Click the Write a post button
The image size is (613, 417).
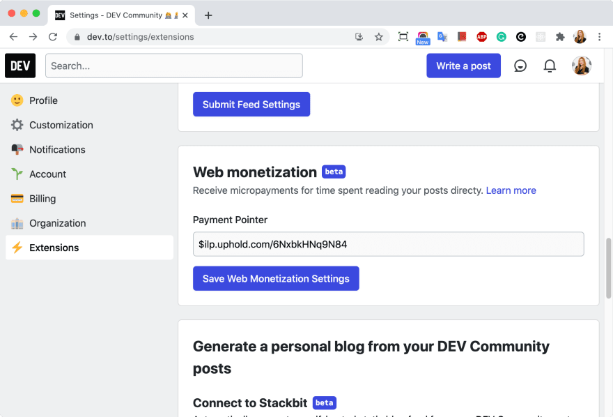tap(463, 66)
